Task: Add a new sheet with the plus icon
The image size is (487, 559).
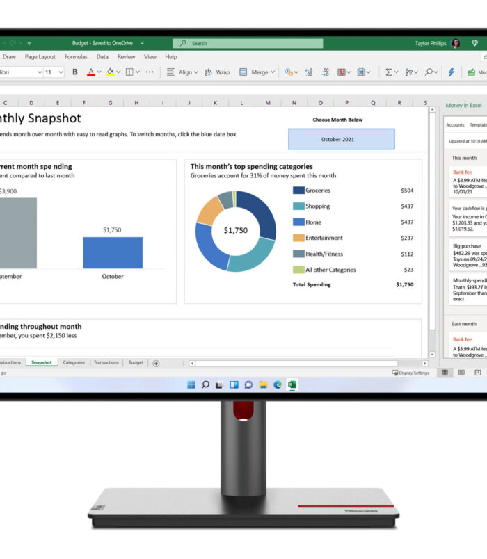Action: (x=156, y=363)
